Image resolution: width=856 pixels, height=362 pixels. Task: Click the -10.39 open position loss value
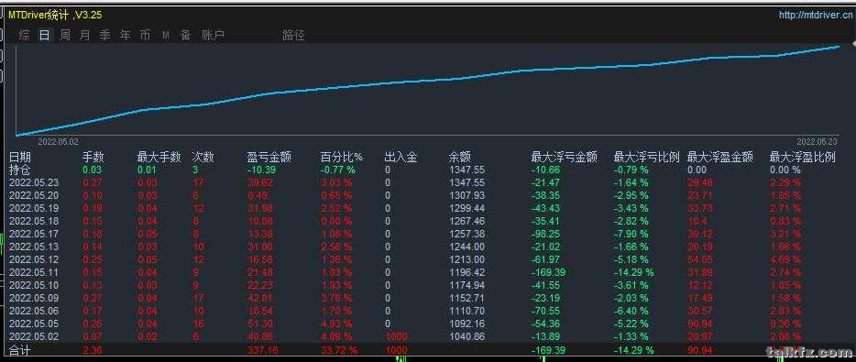[261, 170]
